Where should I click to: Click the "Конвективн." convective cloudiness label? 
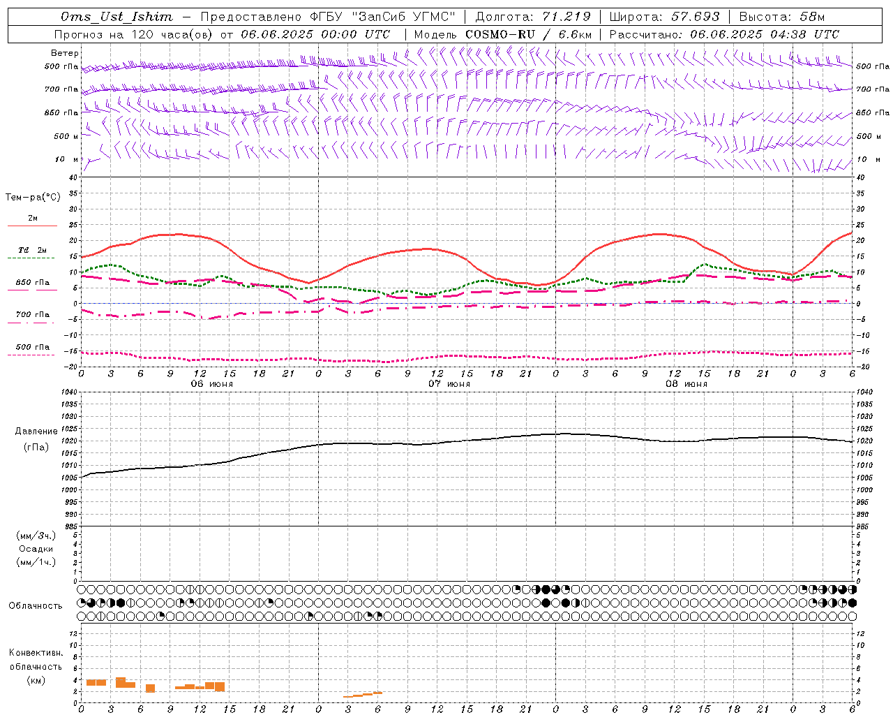pos(36,653)
